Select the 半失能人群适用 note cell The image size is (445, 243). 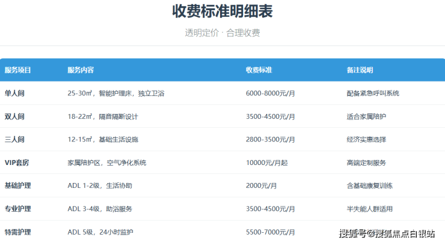(x=370, y=209)
